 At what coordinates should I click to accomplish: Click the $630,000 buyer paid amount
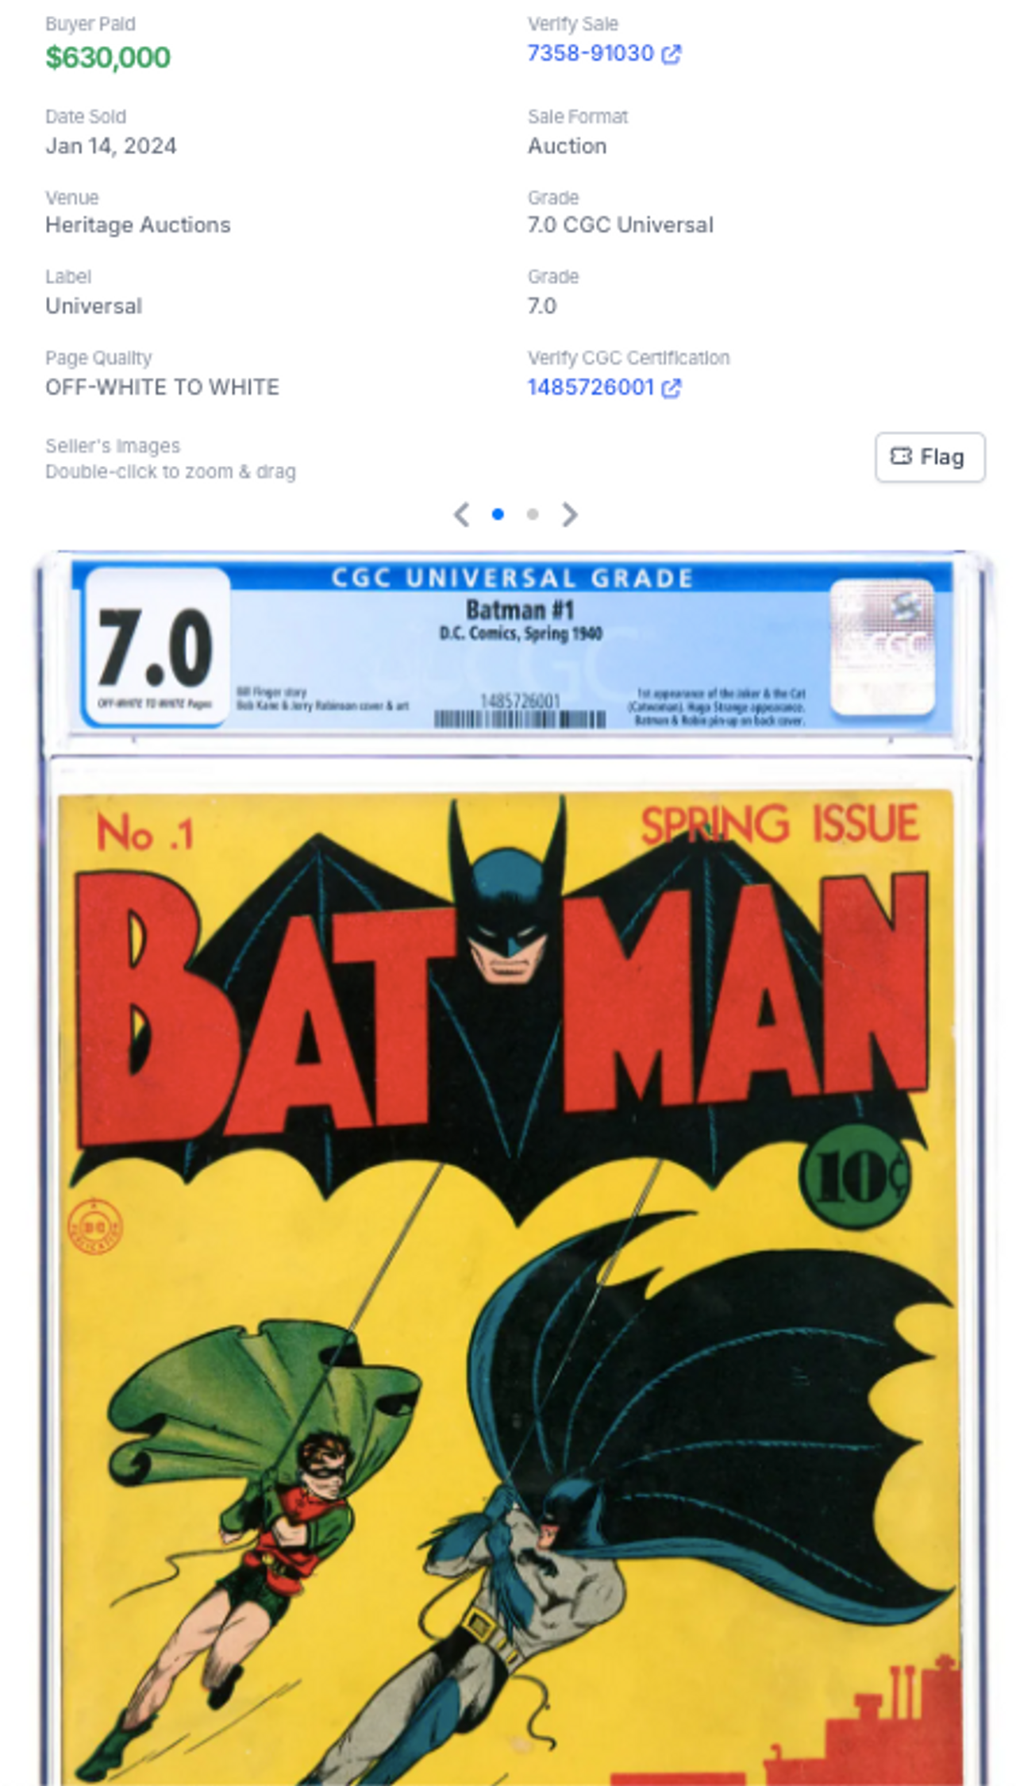108,57
